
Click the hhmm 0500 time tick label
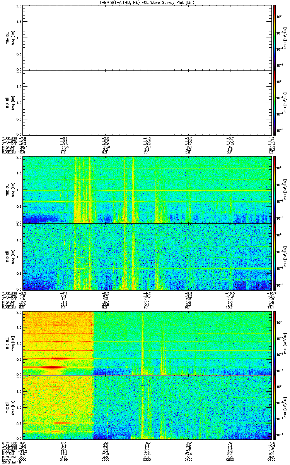pos(229,460)
